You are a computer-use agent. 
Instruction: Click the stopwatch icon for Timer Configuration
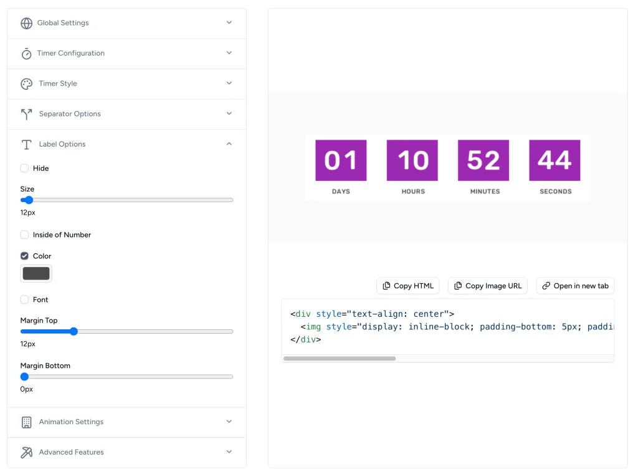coord(26,54)
